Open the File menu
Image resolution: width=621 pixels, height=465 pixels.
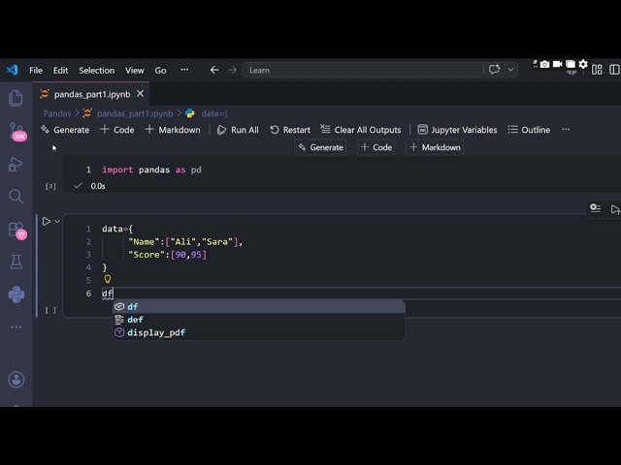pos(36,71)
